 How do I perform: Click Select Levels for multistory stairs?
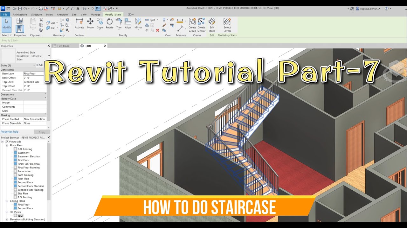coord(227,25)
